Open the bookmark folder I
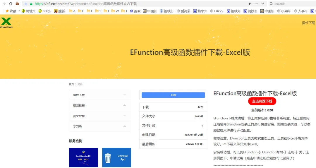Viewport: 316px width, 168px height. pyautogui.click(x=106, y=11)
